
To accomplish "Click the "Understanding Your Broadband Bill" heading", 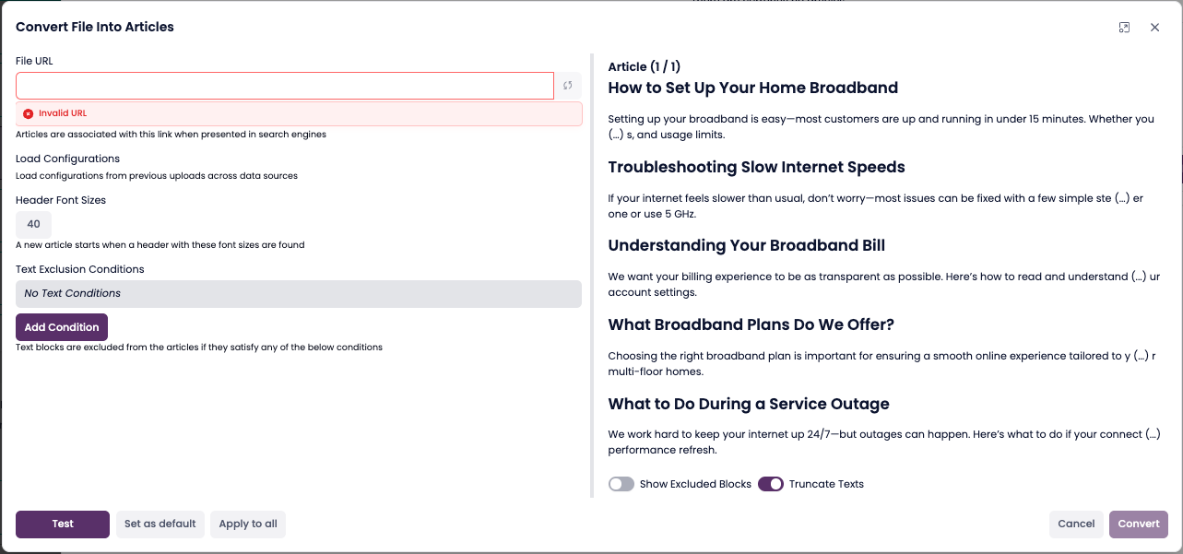I will [x=747, y=245].
